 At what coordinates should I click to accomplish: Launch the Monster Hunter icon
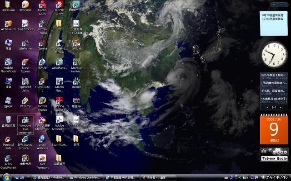tap(76, 66)
